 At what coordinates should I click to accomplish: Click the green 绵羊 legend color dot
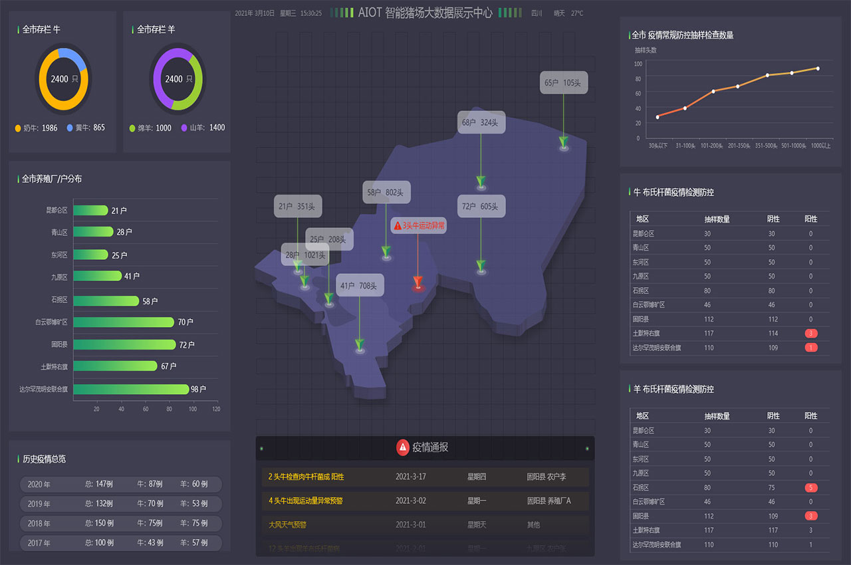[x=132, y=128]
